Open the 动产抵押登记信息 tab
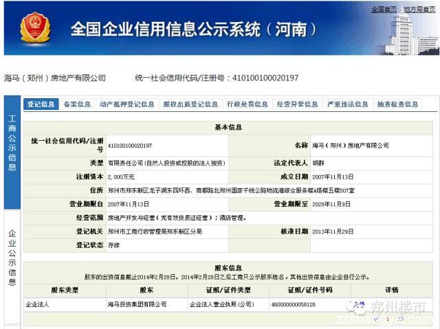 [x=127, y=104]
